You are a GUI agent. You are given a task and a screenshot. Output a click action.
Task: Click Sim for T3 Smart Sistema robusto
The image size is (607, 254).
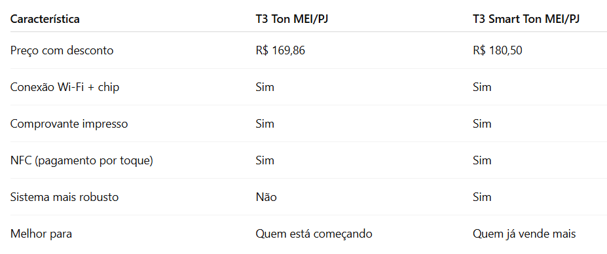click(482, 197)
